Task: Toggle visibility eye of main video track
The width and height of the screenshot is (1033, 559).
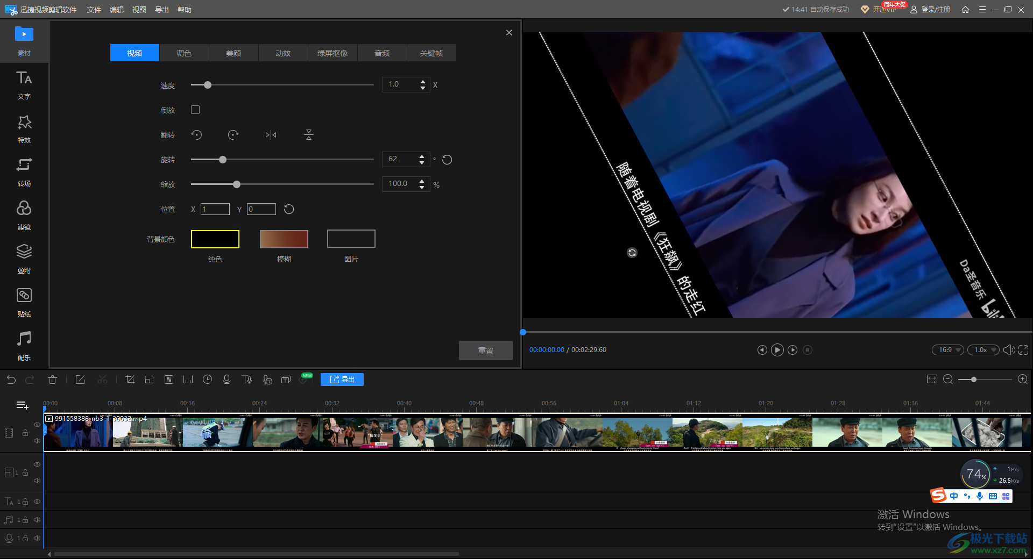Action: tap(37, 425)
